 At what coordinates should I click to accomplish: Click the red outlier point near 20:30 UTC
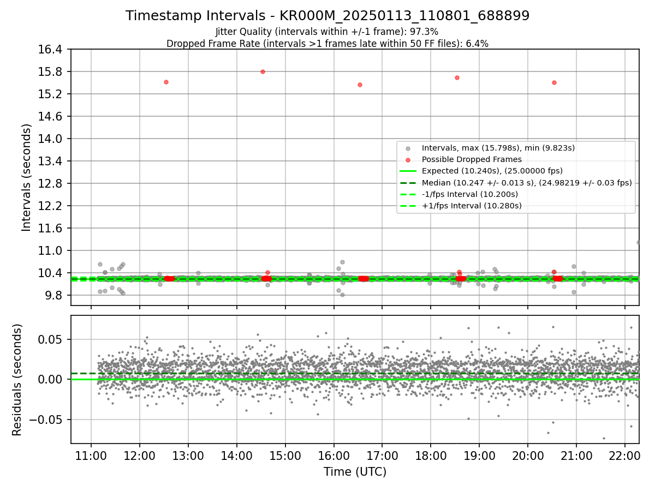554,82
